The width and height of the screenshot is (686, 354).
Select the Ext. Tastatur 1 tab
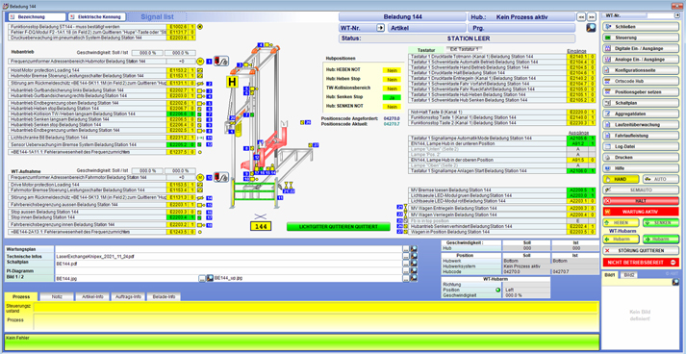point(465,49)
